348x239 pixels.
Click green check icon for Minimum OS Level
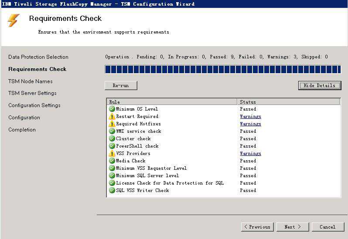(112, 109)
